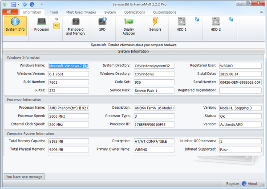The image size is (267, 189).
Task: Click the Total Physical Memory field 4096 MB
Action: point(69,150)
